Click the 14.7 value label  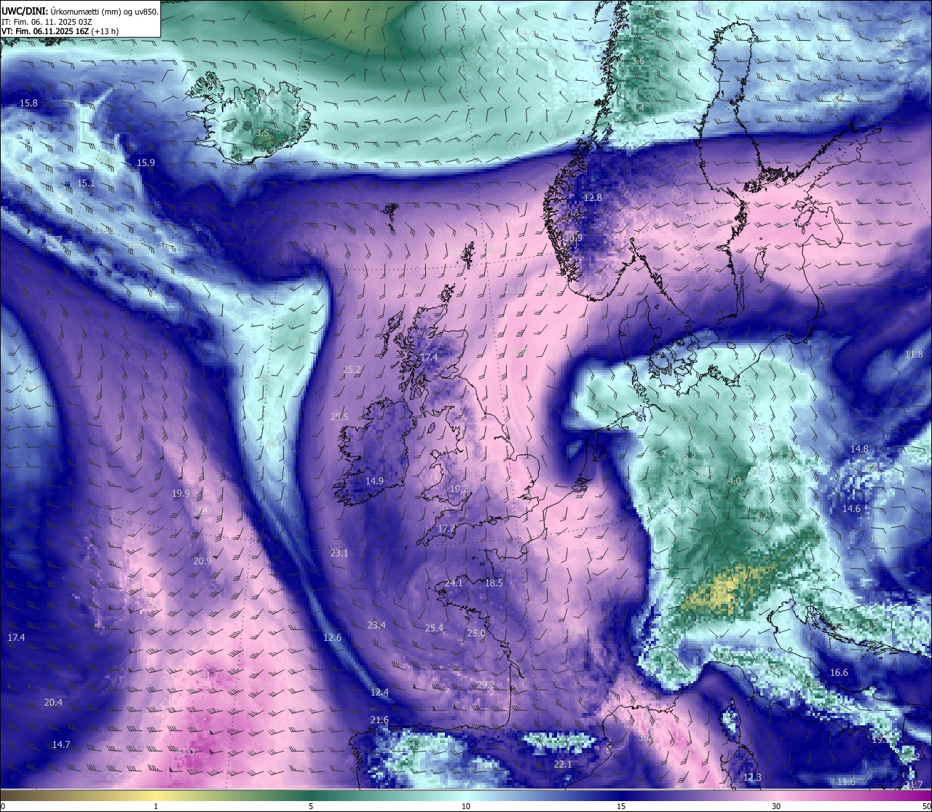pos(61,745)
